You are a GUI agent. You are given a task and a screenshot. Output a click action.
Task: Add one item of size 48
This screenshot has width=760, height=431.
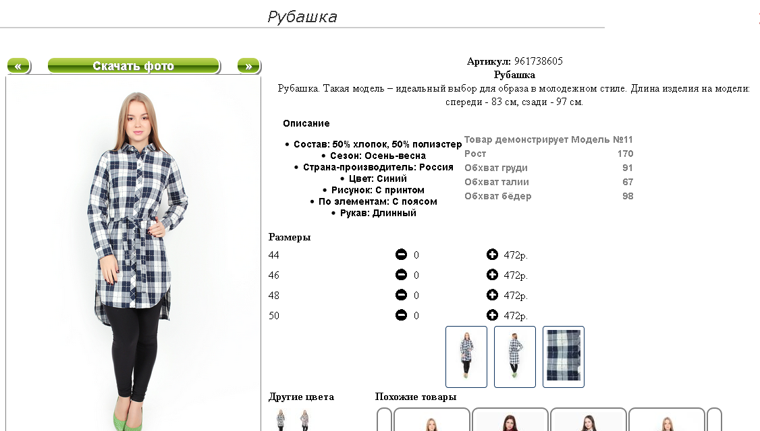492,295
